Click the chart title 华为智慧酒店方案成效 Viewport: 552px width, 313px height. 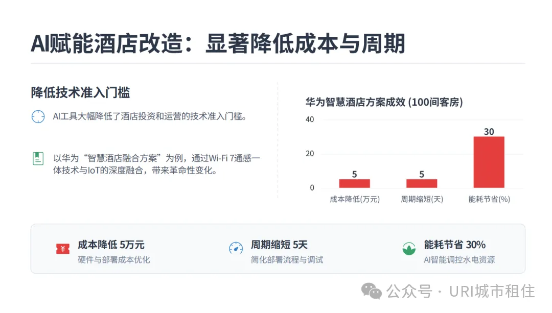click(384, 102)
